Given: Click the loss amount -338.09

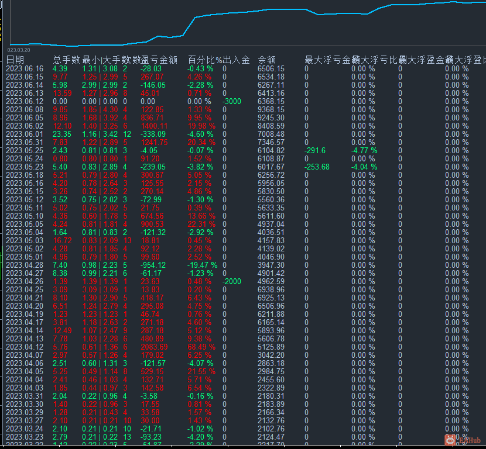Looking at the screenshot, I should coord(153,134).
